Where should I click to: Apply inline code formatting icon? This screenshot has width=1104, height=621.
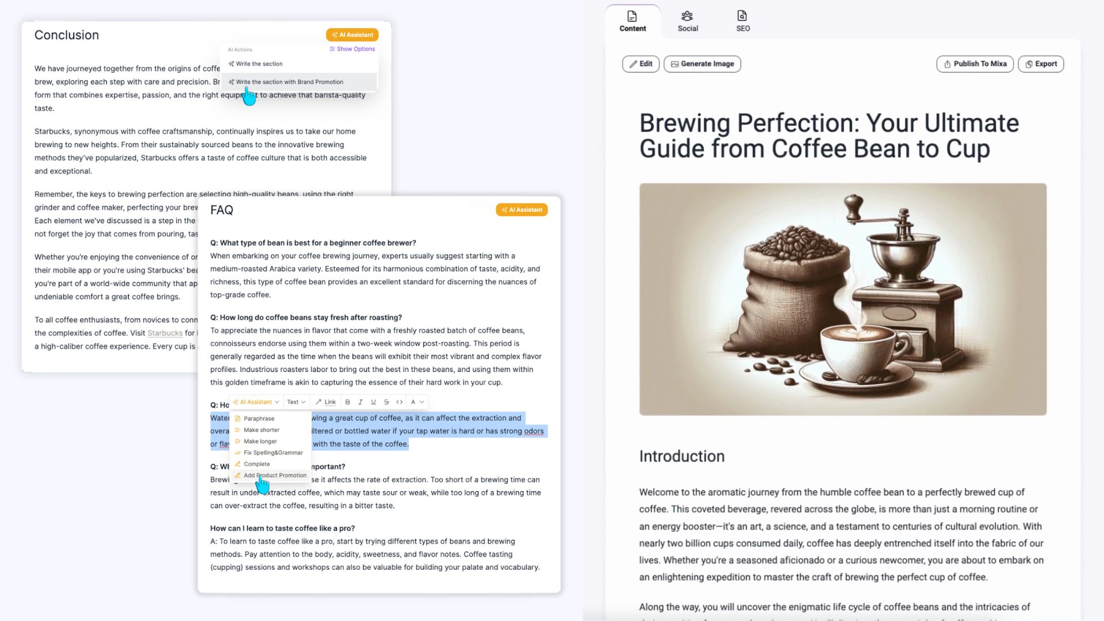[x=400, y=402]
